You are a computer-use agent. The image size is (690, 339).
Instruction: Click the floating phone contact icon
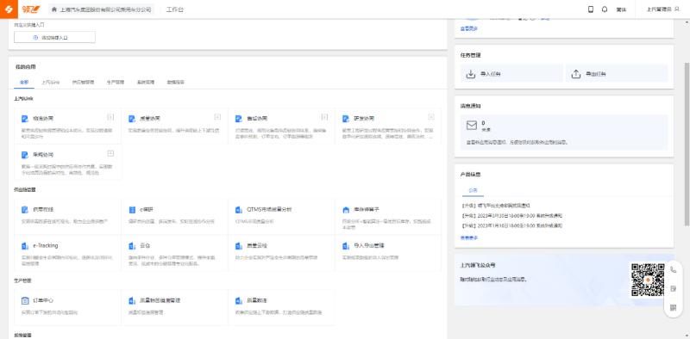pyautogui.click(x=673, y=269)
